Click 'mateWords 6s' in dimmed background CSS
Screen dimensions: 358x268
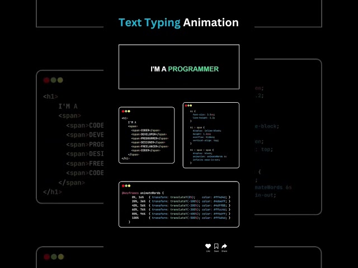pos(274,188)
